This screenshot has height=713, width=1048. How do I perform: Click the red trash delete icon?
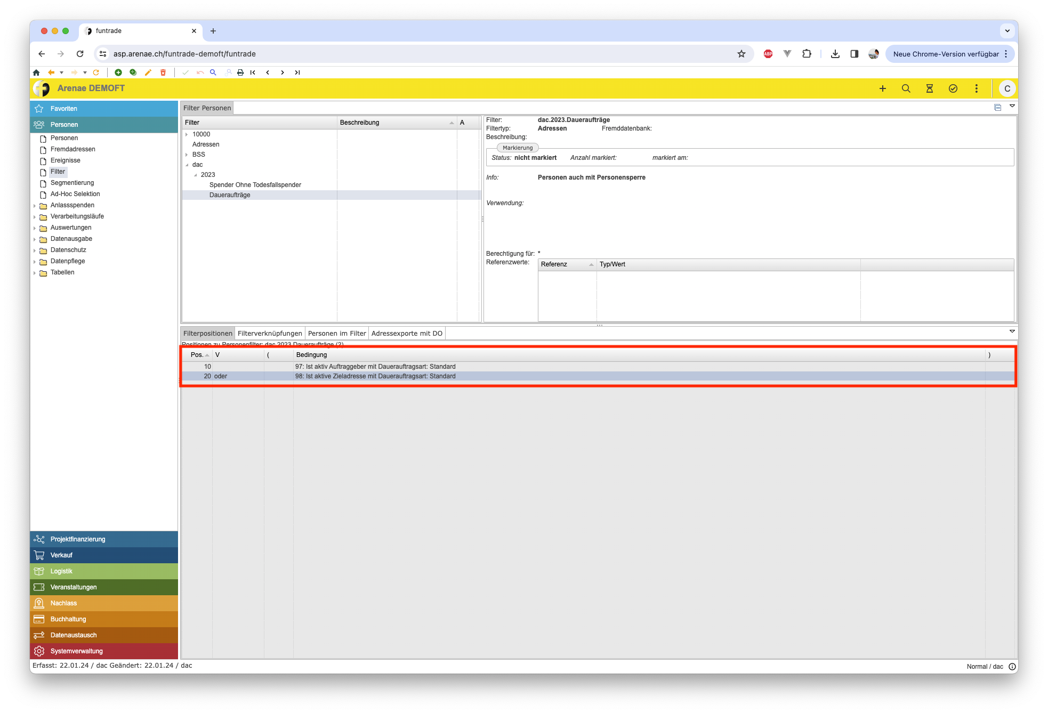tap(163, 72)
